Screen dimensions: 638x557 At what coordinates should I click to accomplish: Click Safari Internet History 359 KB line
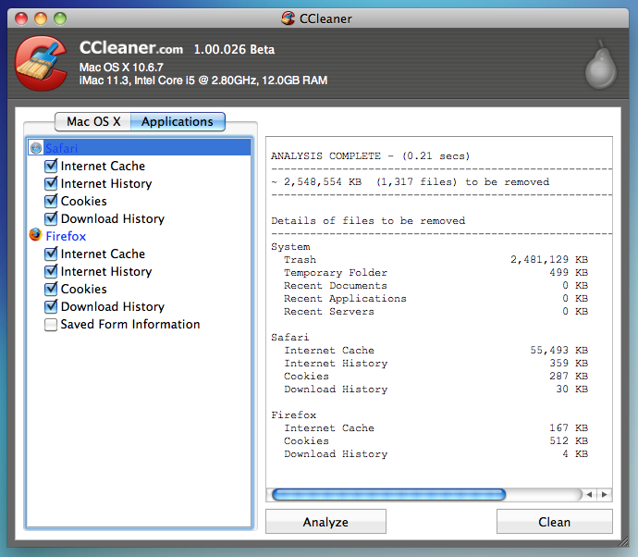point(436,364)
